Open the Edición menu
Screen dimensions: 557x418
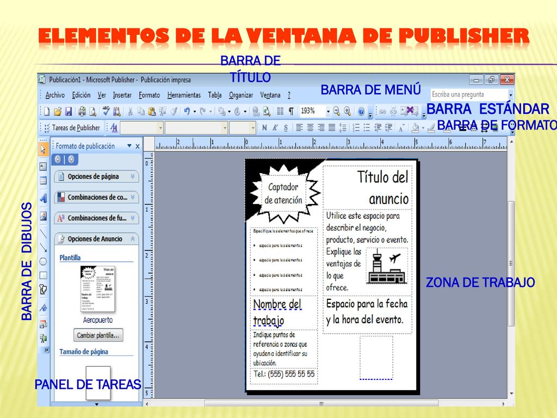click(x=81, y=95)
